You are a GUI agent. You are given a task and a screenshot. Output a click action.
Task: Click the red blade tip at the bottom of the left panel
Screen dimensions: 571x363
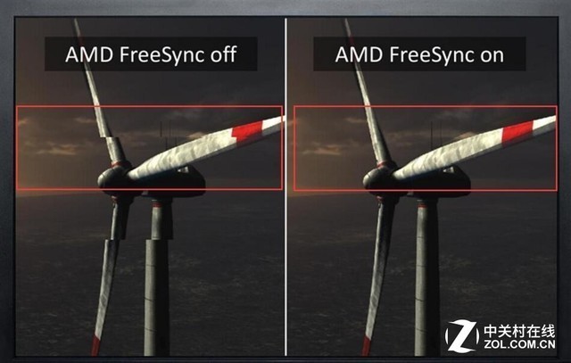(x=95, y=345)
